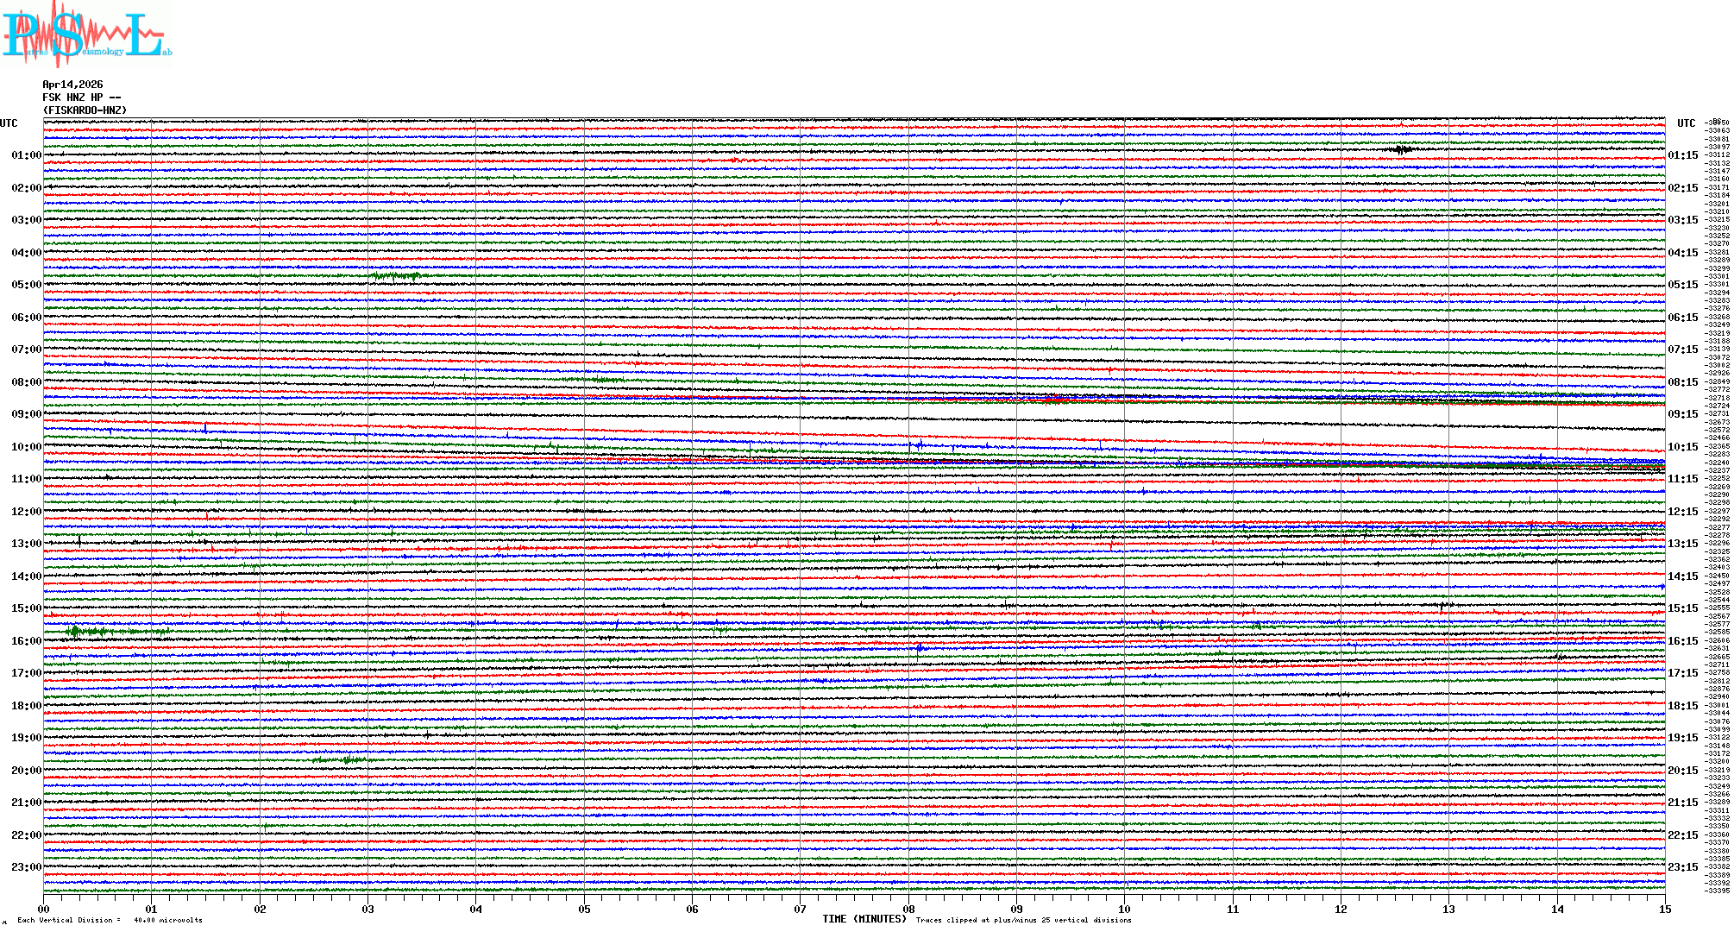1734x932 pixels.
Task: Click the left UTC axis label
Action: (9, 123)
